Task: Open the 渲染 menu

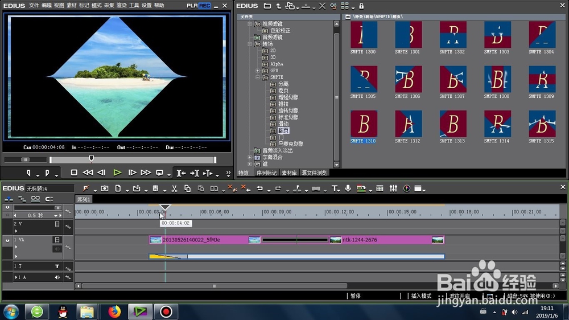Action: (x=122, y=6)
